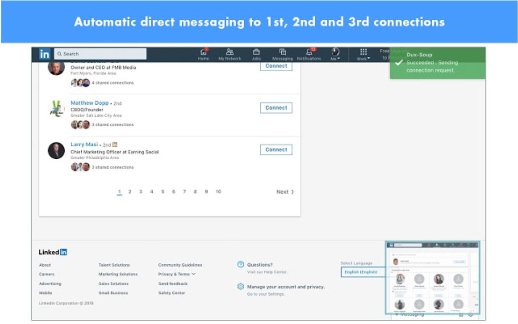Open the Advertising footer link
518x324 pixels.
click(x=50, y=284)
